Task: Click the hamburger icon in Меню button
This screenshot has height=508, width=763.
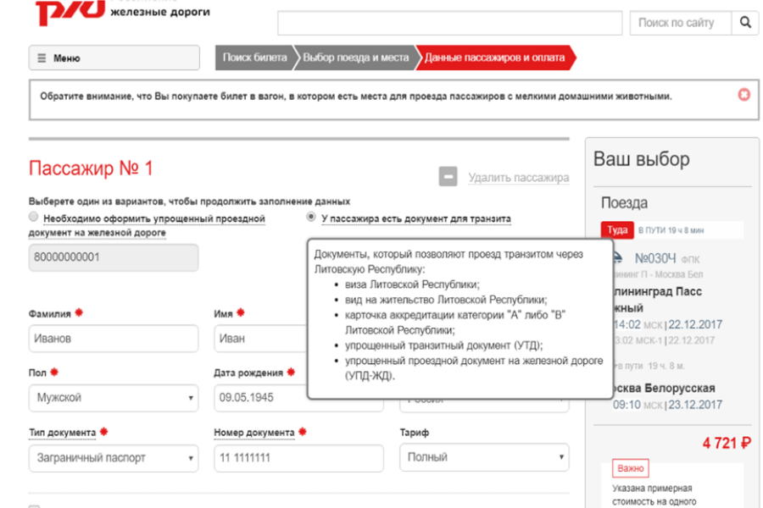Action: pos(42,58)
